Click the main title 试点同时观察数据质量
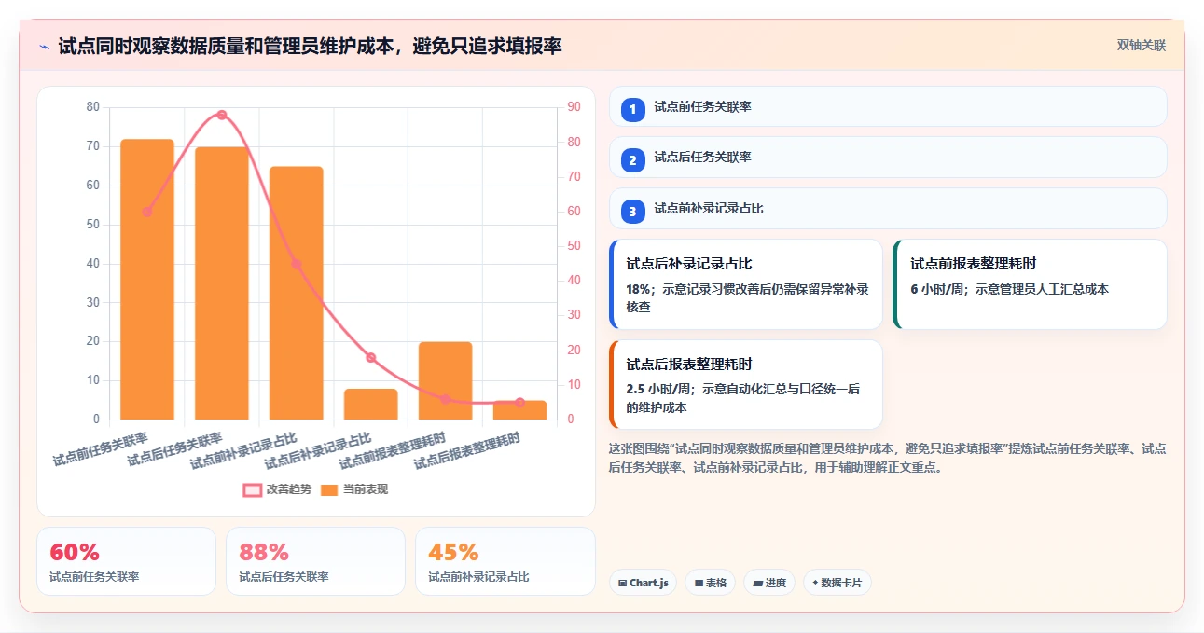Screen dimensions: 1204x633 pyautogui.click(x=310, y=46)
